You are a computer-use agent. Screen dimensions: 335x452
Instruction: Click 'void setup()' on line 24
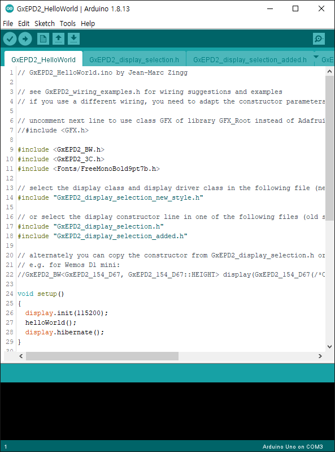41,294
